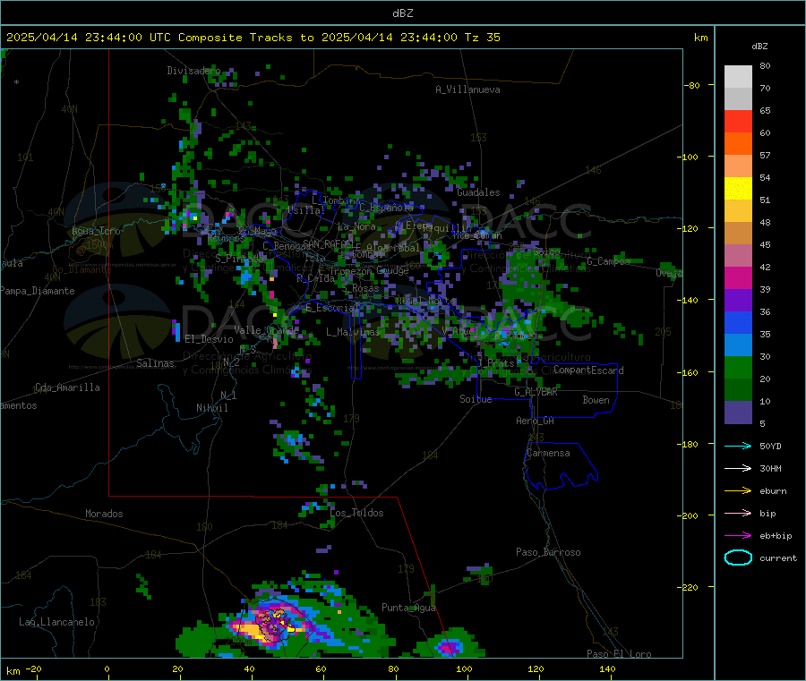
Task: Pick the magenta 39-42 dBZ swatch
Action: point(738,277)
